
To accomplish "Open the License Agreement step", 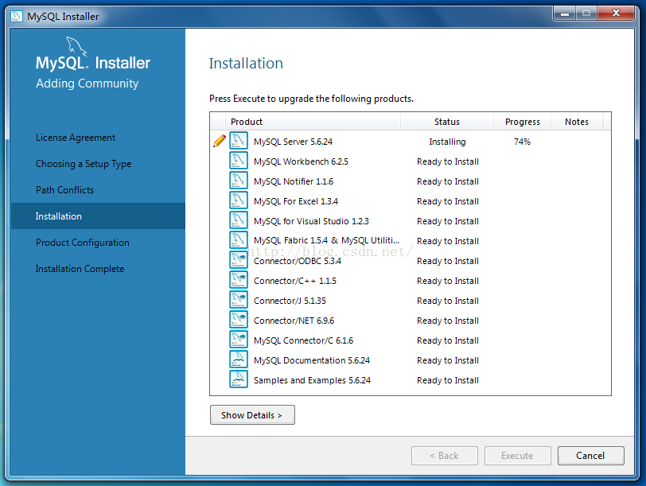I will tap(76, 138).
